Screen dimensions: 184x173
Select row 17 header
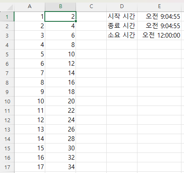(7, 167)
